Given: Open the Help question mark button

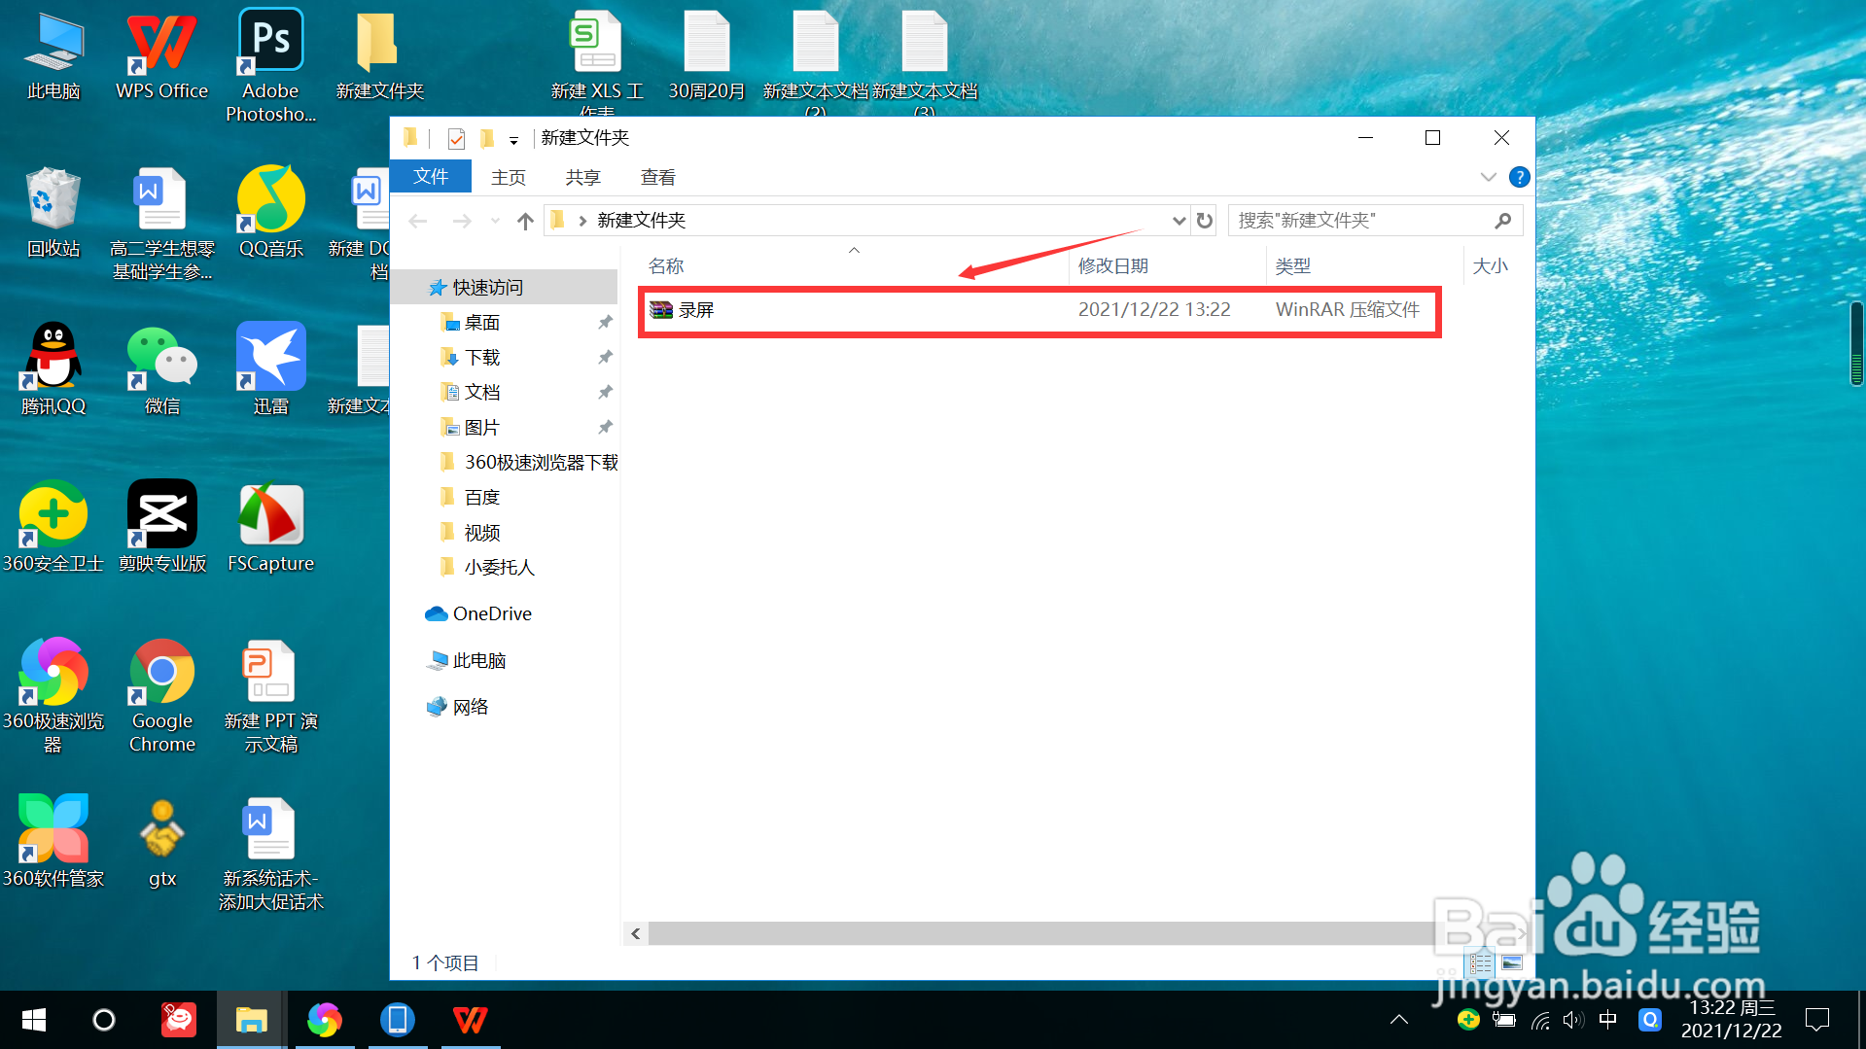Looking at the screenshot, I should coord(1520,176).
